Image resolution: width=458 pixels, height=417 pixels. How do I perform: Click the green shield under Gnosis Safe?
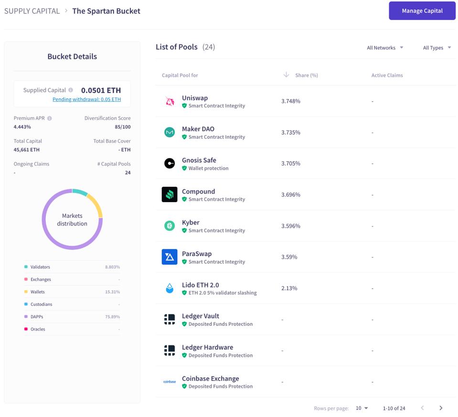pos(184,168)
